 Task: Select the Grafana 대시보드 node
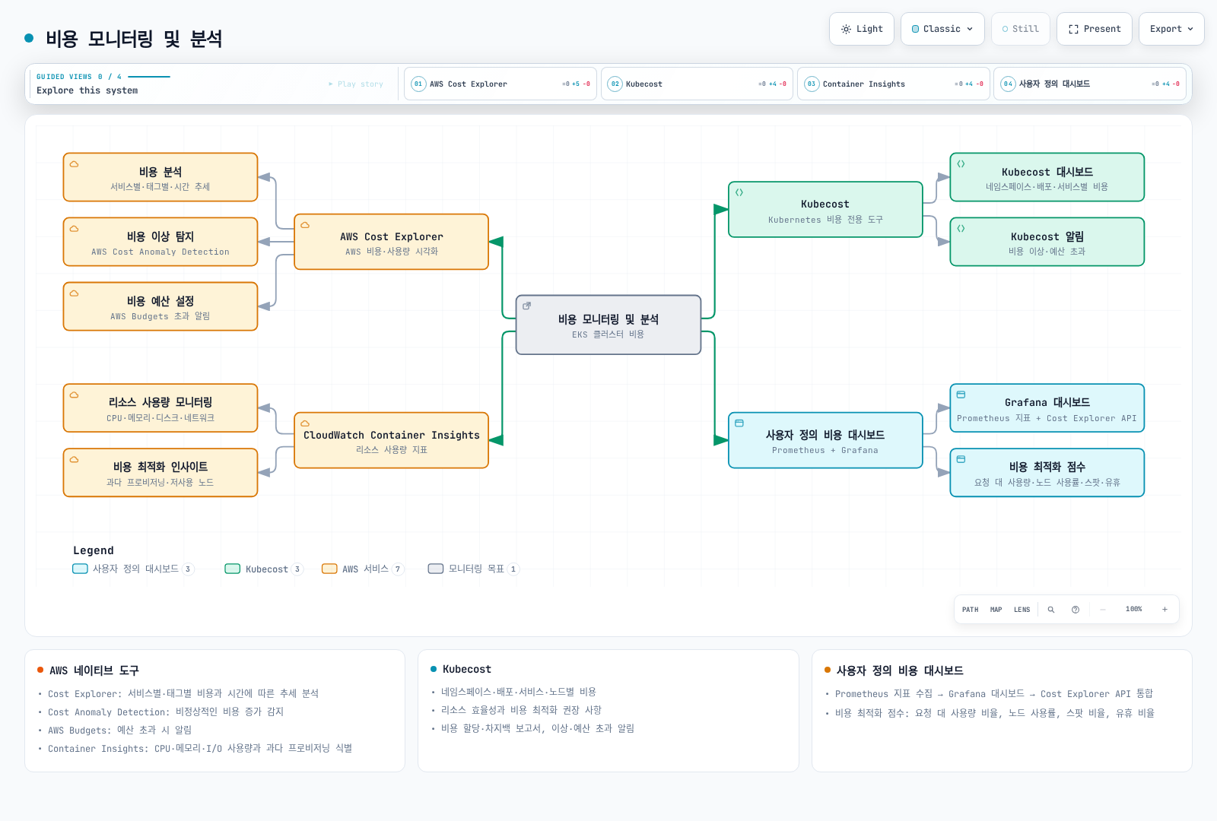1047,408
